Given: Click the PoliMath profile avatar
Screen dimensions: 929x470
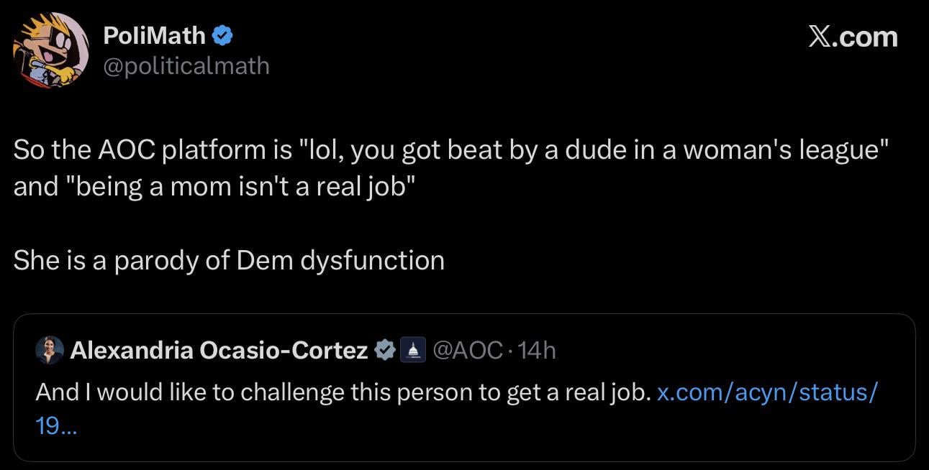Looking at the screenshot, I should coord(51,50).
